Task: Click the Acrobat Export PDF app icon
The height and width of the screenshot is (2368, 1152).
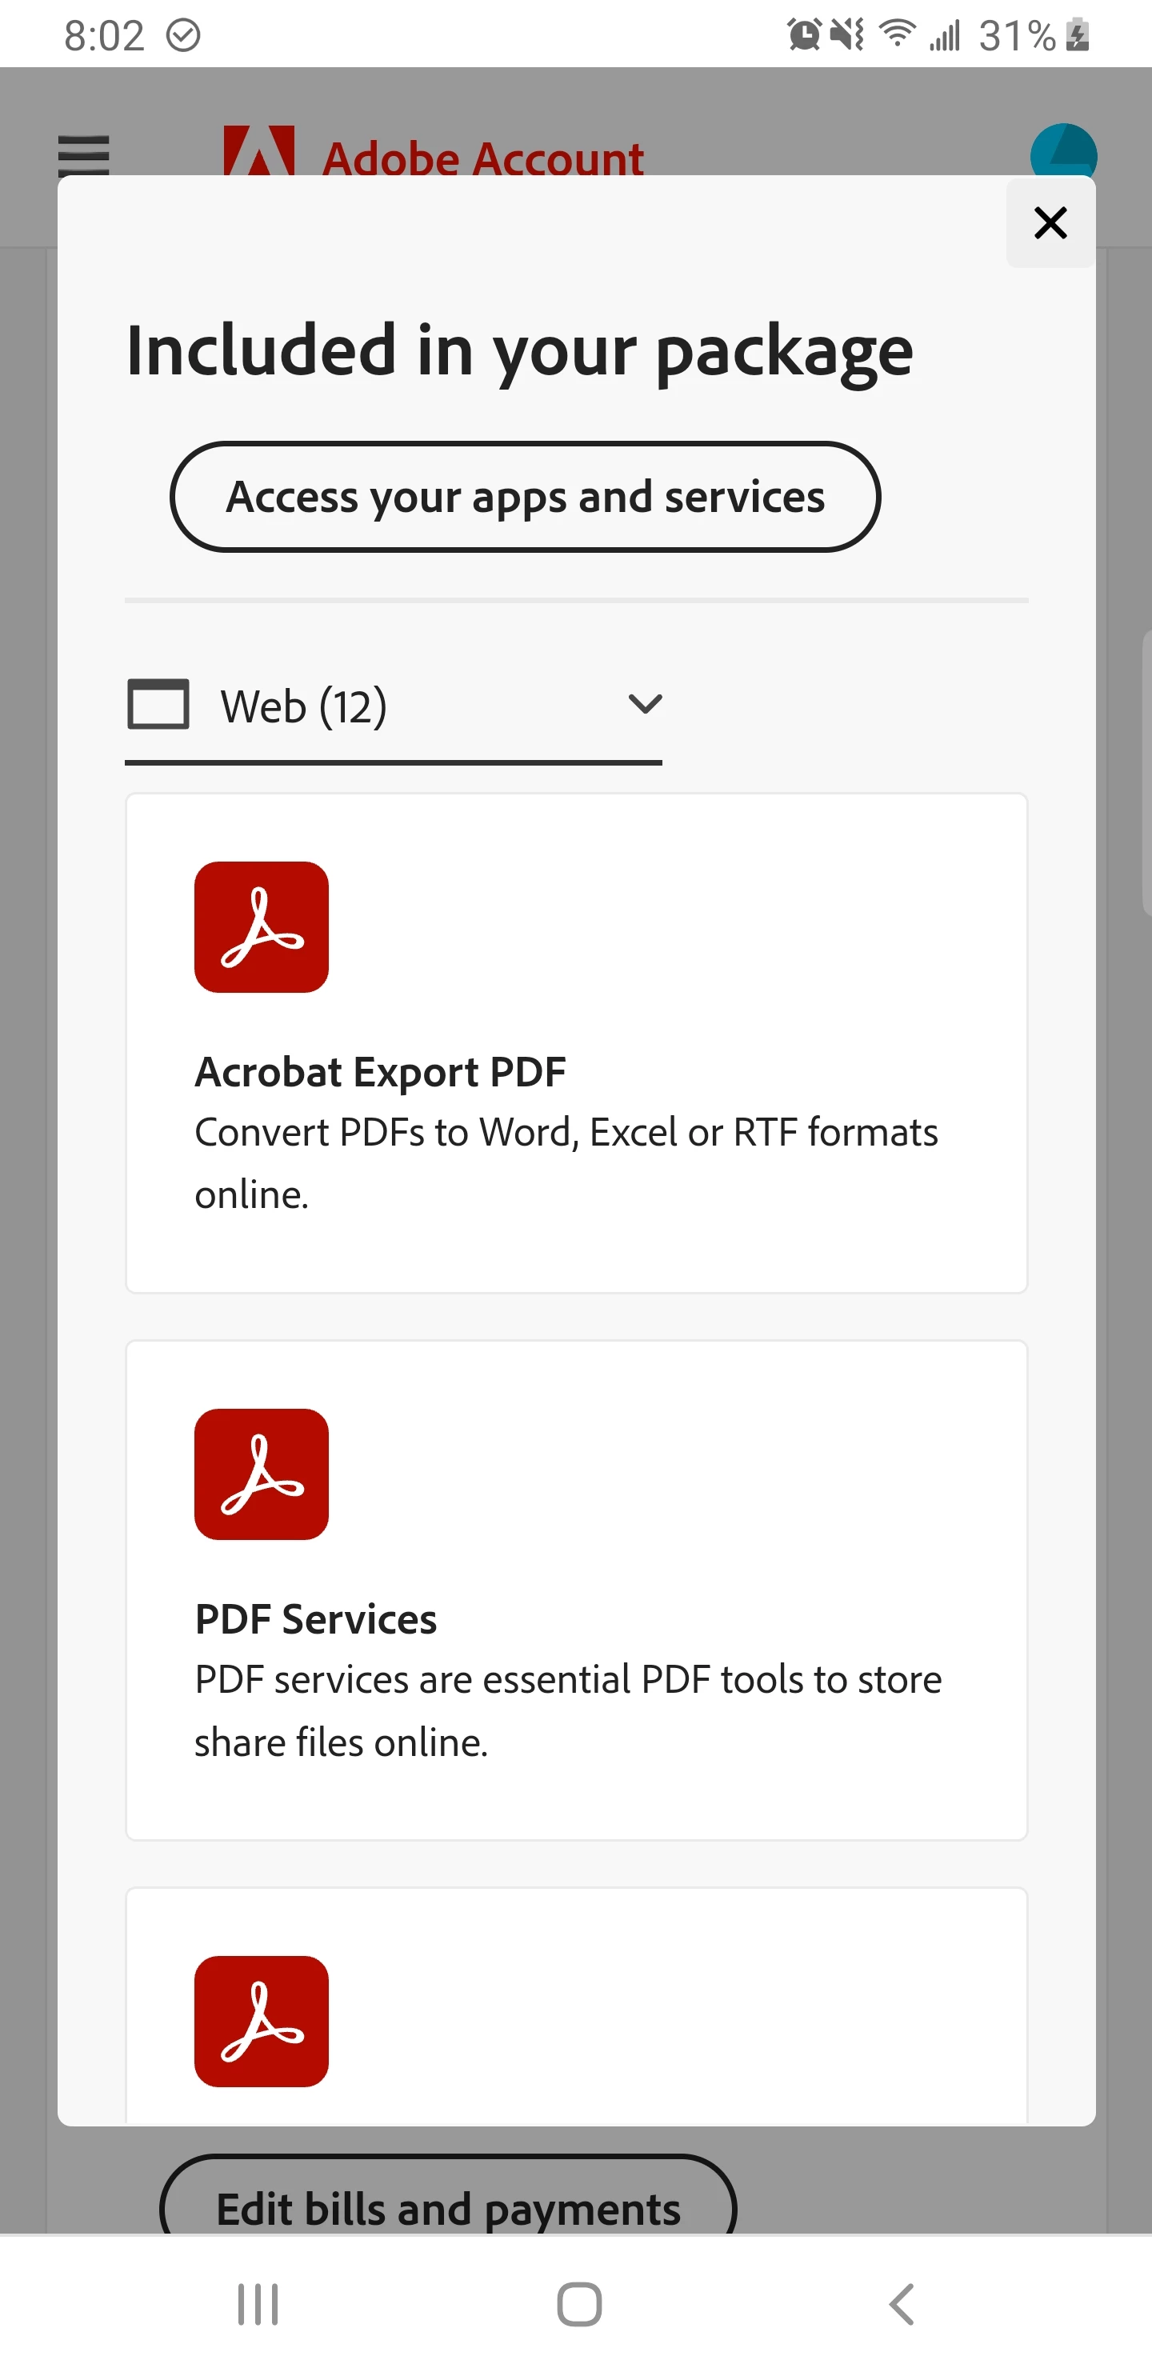Action: click(261, 926)
